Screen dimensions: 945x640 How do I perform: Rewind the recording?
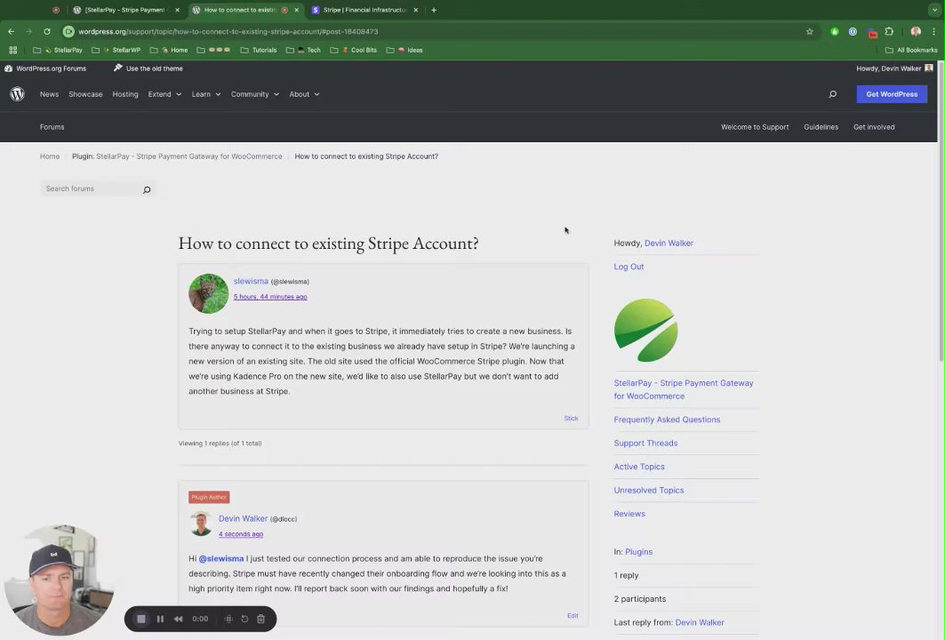point(179,619)
